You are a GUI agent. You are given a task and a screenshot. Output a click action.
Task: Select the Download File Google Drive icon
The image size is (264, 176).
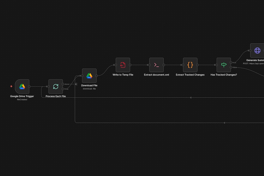89,76
